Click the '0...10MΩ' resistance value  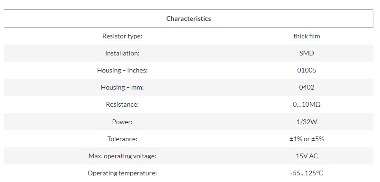(307, 104)
